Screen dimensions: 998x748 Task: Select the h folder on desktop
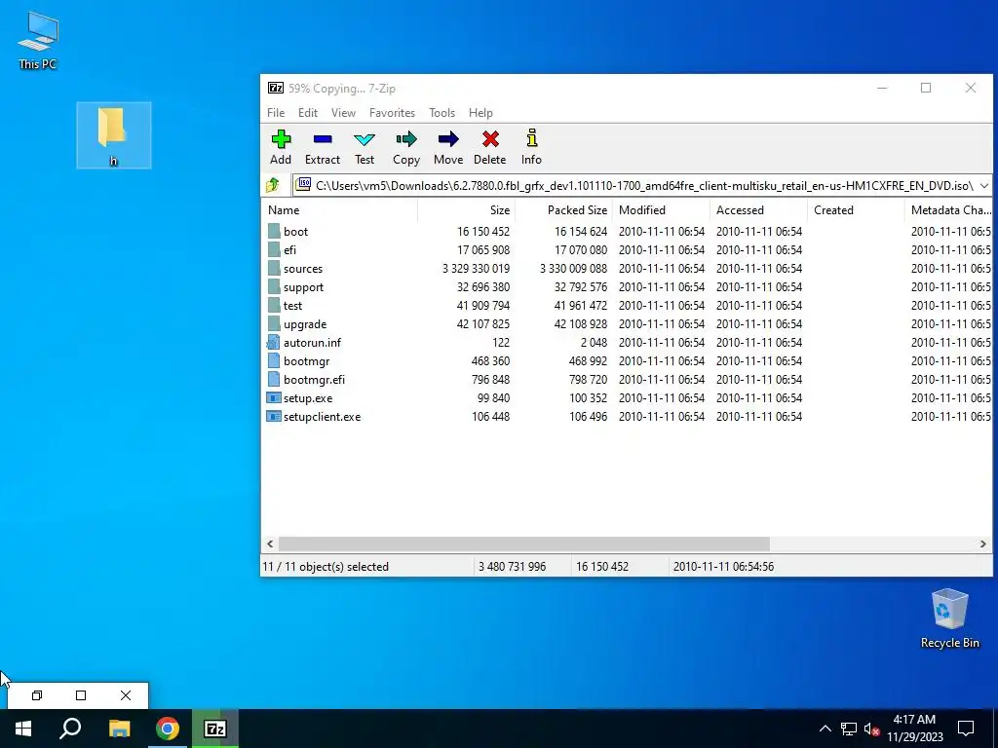113,135
